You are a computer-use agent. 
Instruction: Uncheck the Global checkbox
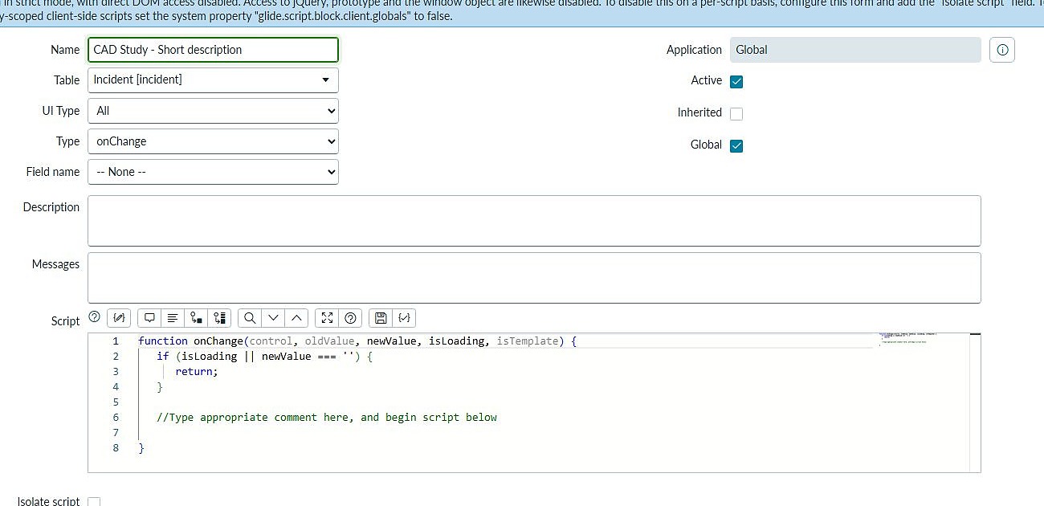[736, 145]
